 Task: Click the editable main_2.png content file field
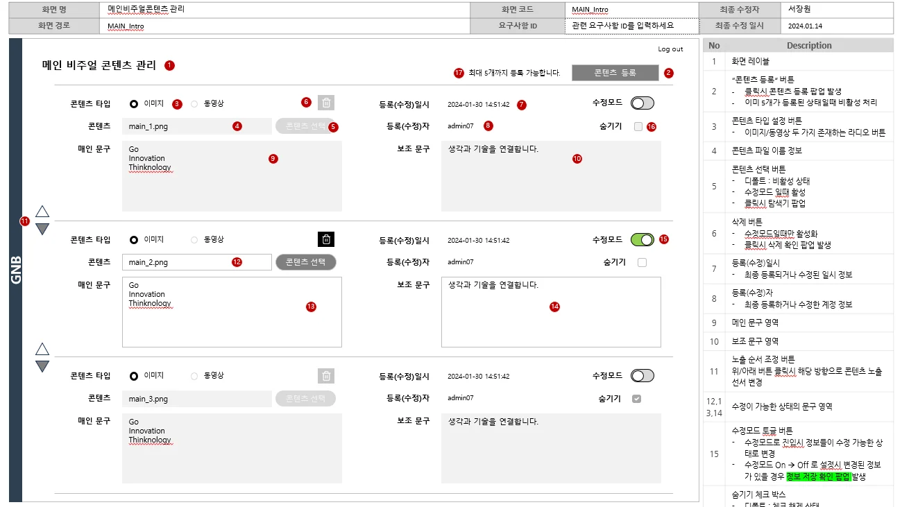(x=197, y=262)
